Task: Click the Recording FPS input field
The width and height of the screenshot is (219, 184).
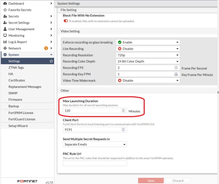Action: tap(148, 68)
